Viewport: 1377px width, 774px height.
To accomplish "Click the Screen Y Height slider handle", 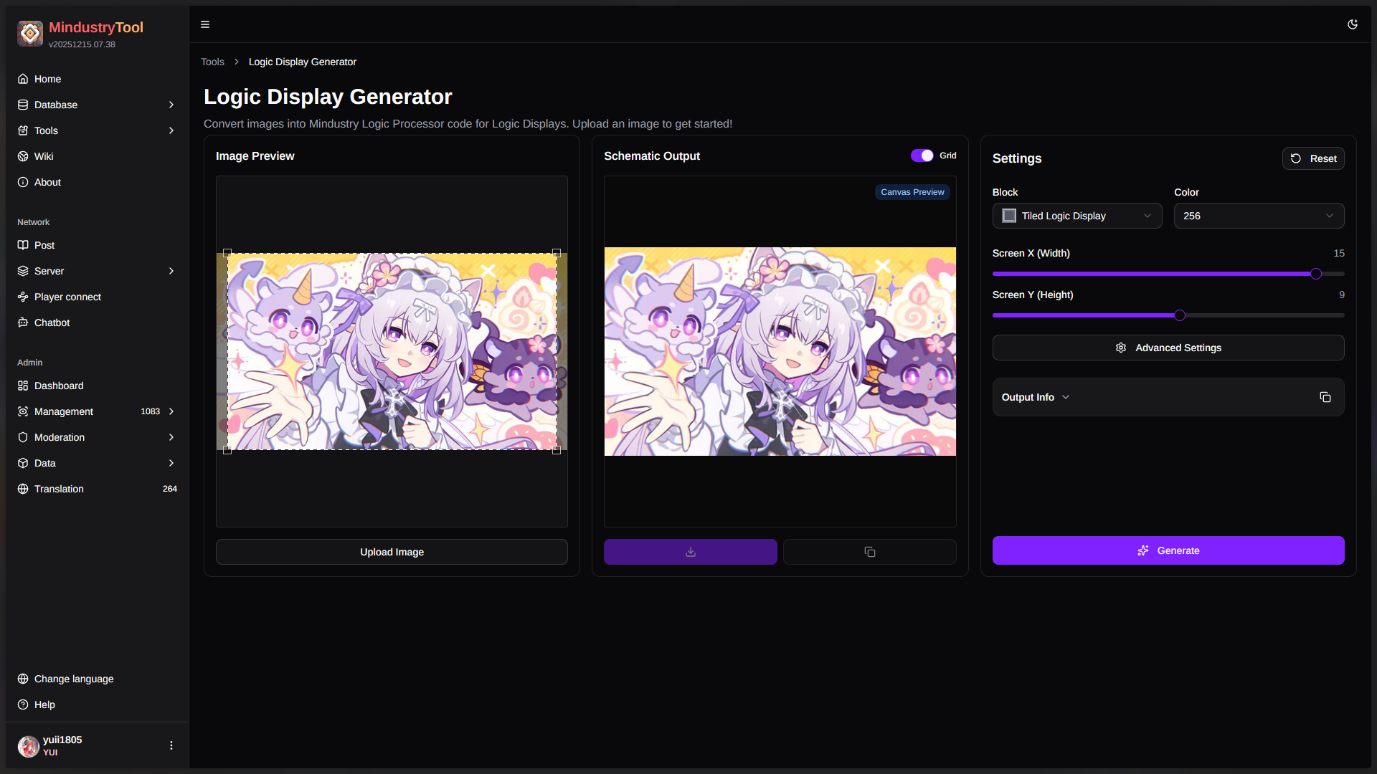I will pyautogui.click(x=1180, y=315).
